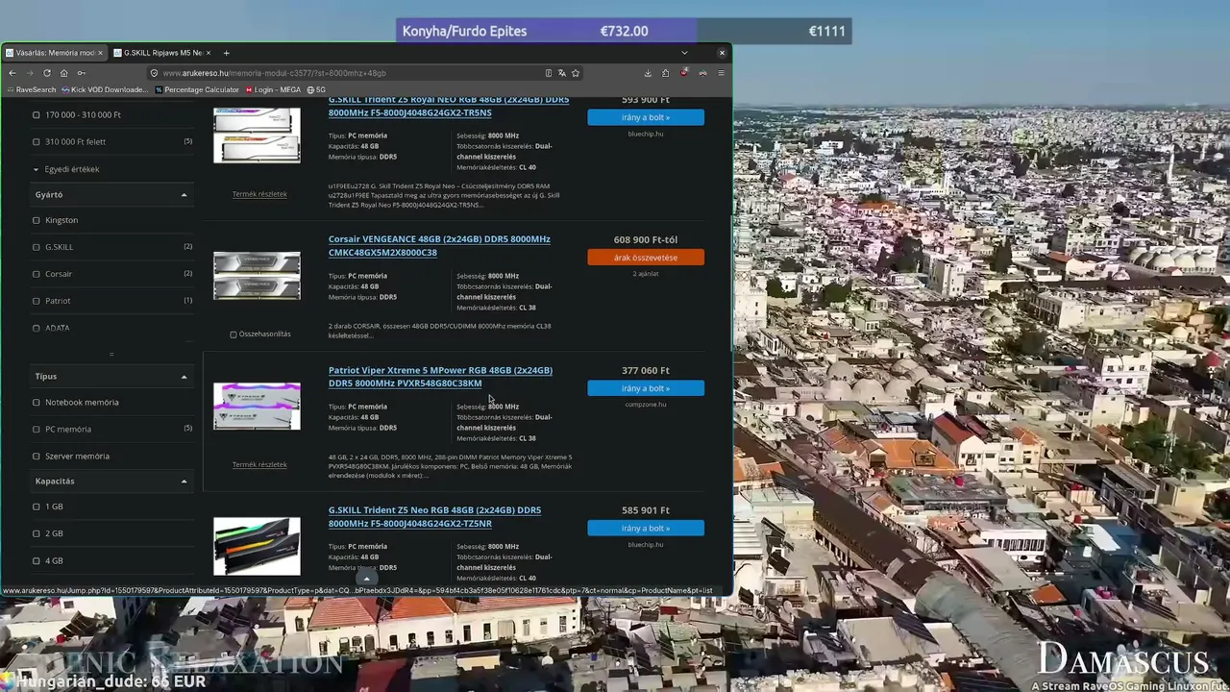
Task: Bookmark this page with the star icon
Action: point(576,73)
